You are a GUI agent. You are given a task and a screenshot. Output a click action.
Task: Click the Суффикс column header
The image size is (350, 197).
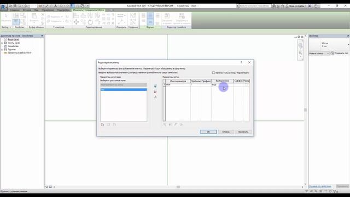tap(238, 81)
